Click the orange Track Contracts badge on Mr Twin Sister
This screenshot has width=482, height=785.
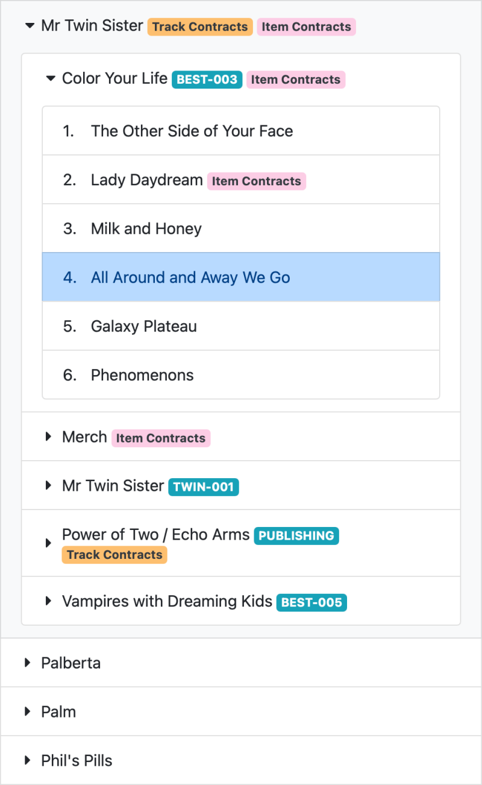pyautogui.click(x=199, y=27)
